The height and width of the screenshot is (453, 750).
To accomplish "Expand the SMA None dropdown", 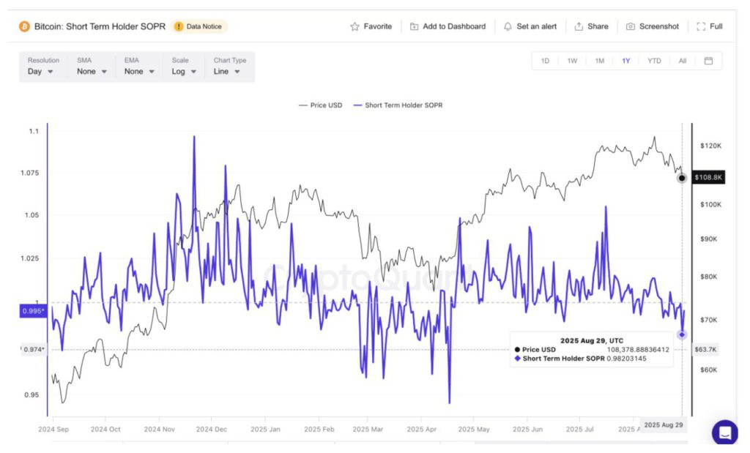I will click(x=92, y=72).
